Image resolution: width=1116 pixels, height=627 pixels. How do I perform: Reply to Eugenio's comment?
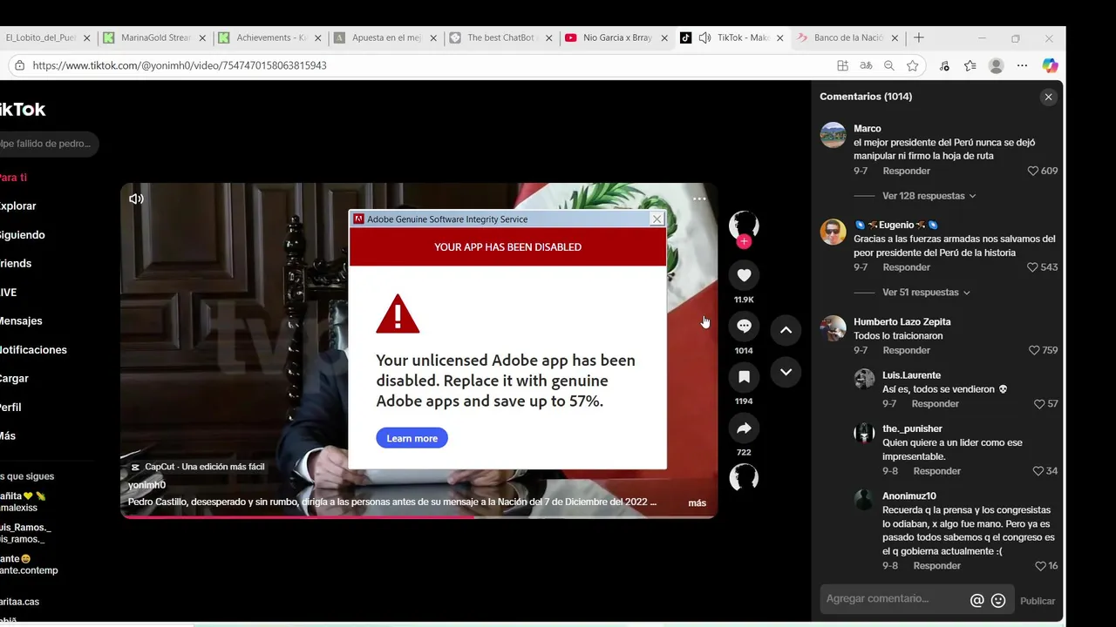pyautogui.click(x=906, y=267)
